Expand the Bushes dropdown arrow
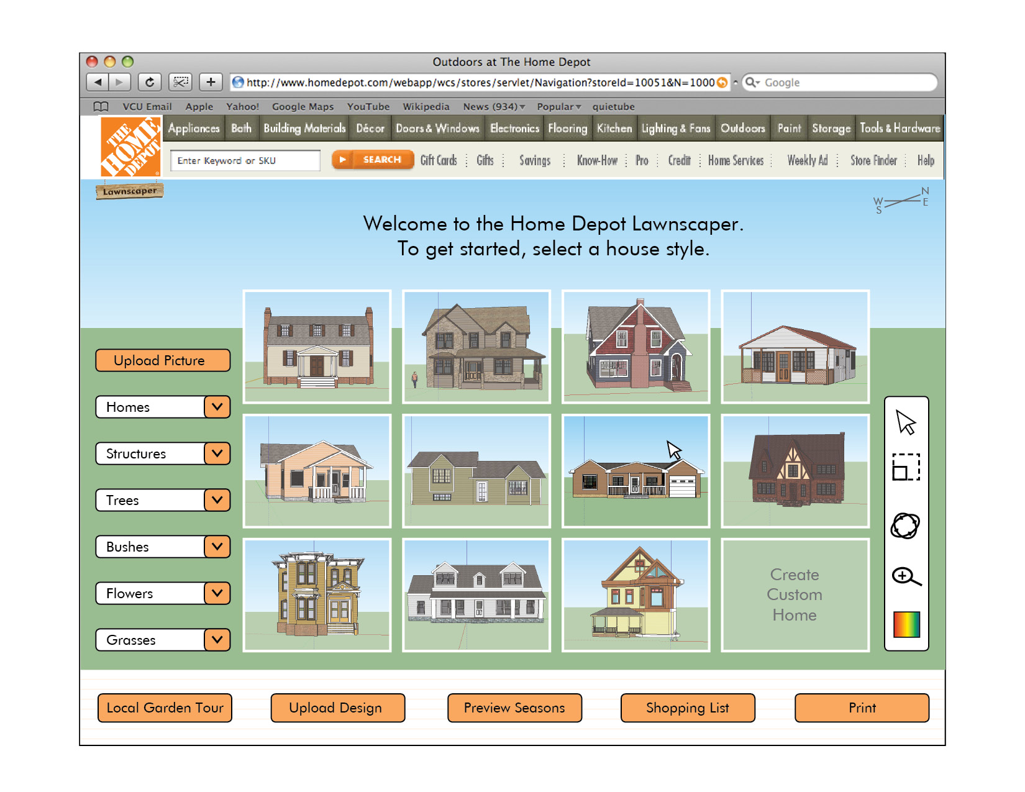Viewport: 1025px width, 792px height. point(217,547)
